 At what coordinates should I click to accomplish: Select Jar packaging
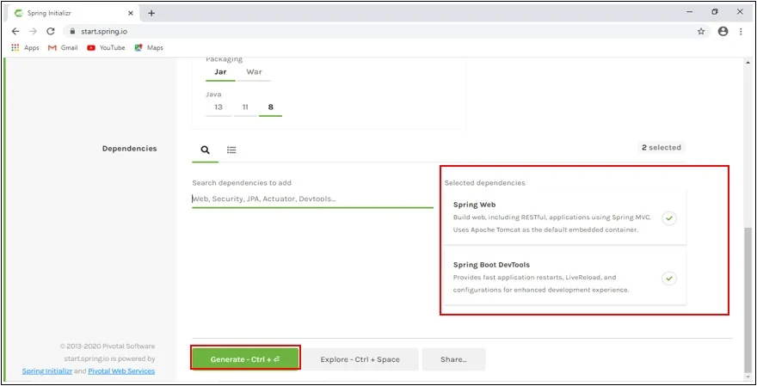point(220,72)
